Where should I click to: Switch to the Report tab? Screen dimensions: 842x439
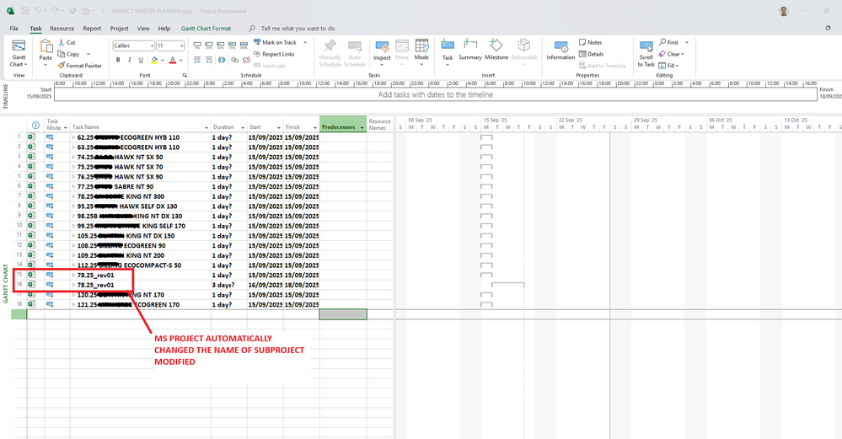click(x=92, y=29)
